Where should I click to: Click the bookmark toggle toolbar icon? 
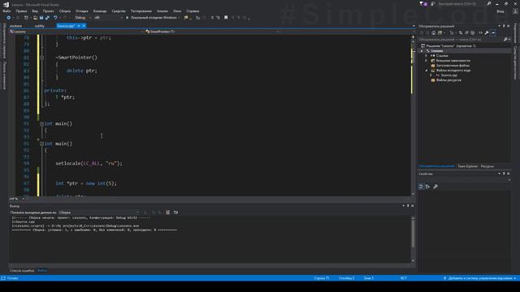coord(226,18)
